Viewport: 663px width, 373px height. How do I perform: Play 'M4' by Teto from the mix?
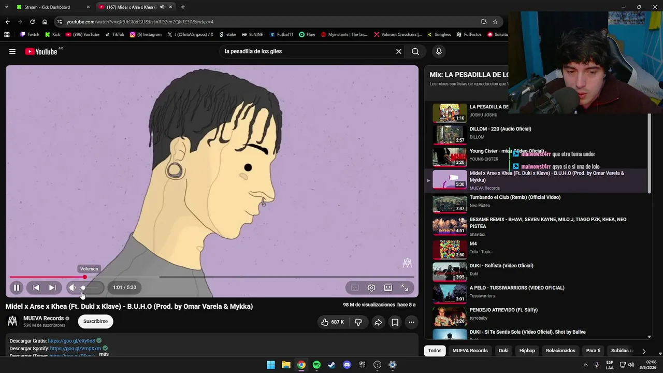pos(537,249)
